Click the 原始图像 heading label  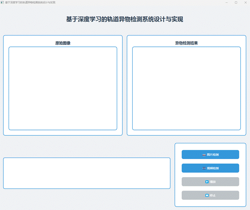63,43
